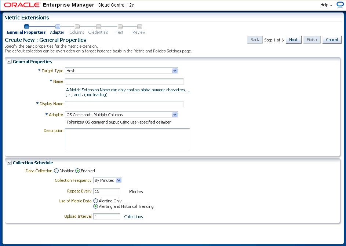This screenshot has width=346, height=246.
Task: Select Enabled for Data Collection
Action: click(78, 171)
